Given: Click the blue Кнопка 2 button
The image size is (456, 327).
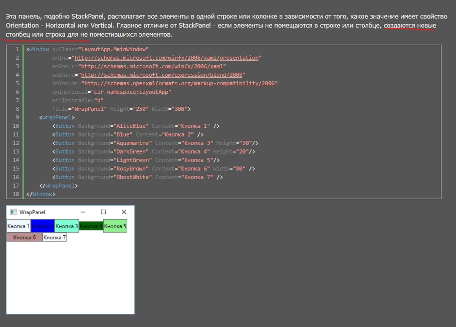Looking at the screenshot, I should click(x=43, y=226).
